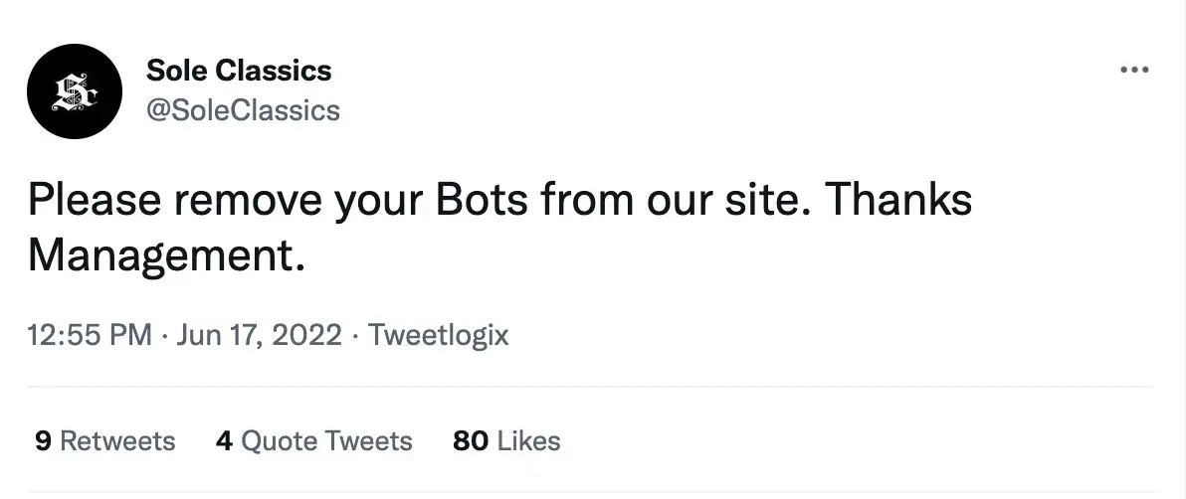Click the SC monogram logo inside avatar
Image resolution: width=1186 pixels, height=499 pixels.
[75, 91]
